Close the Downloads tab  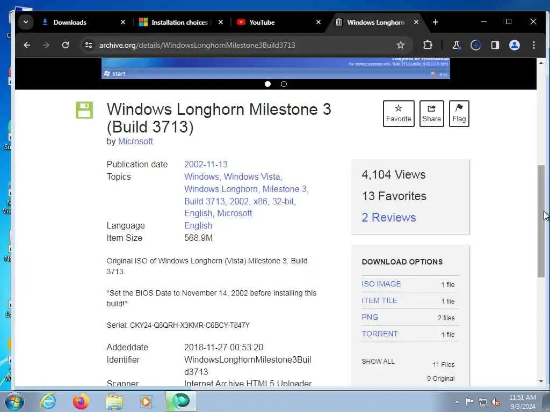pos(123,22)
